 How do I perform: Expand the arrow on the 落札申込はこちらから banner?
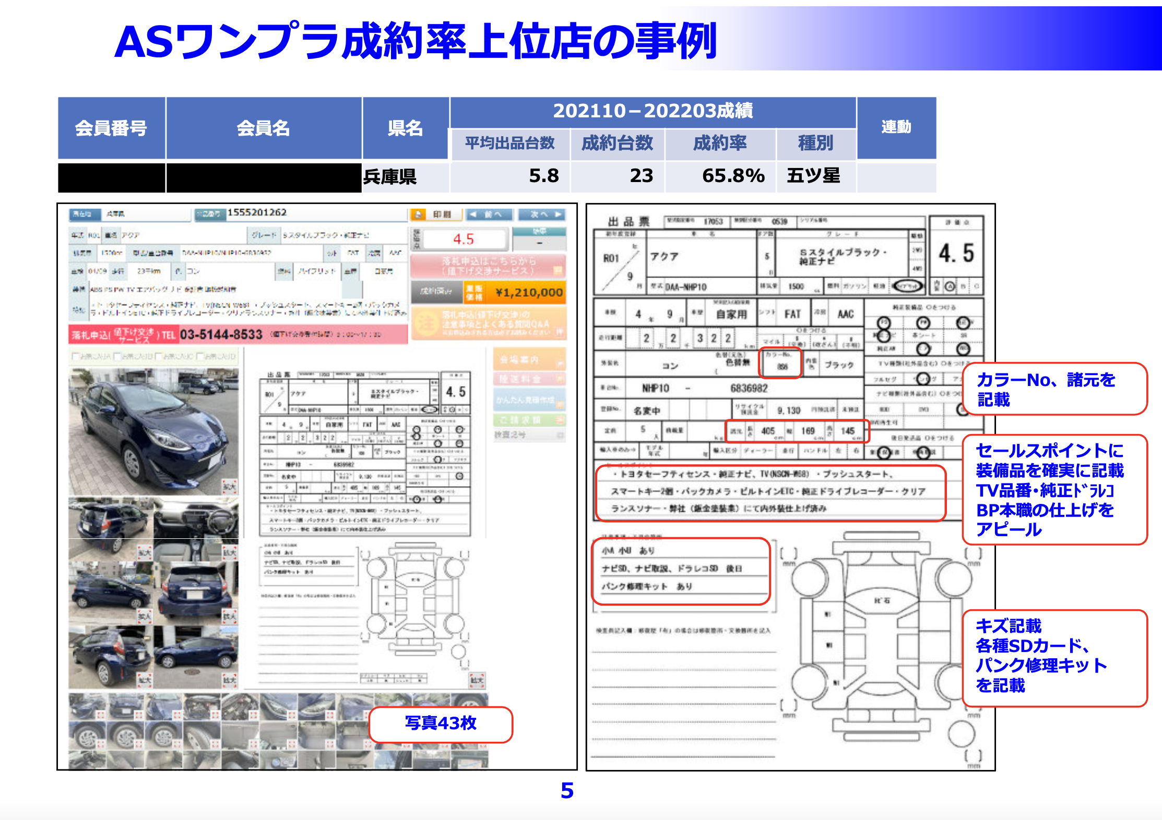pos(558,270)
